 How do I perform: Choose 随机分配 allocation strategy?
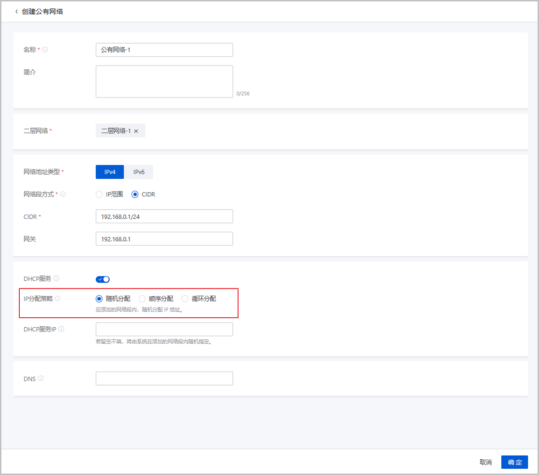[x=99, y=299]
